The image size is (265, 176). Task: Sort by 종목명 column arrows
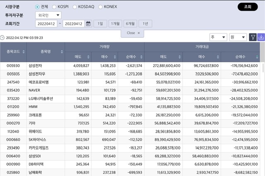click(x=62, y=52)
